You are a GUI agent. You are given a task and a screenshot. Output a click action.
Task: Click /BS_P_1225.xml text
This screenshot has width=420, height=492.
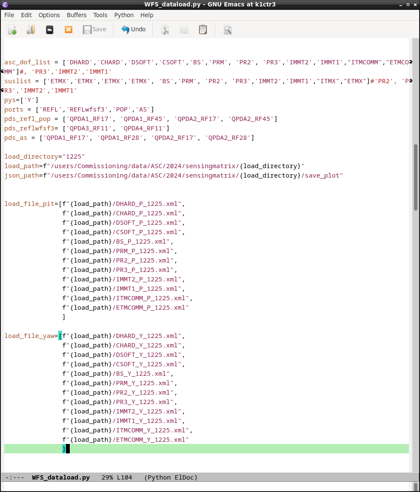point(139,241)
